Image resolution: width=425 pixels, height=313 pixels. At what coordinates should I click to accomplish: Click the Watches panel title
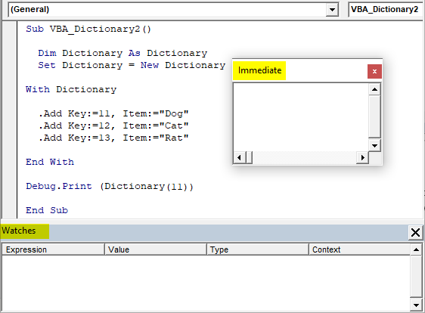pos(19,231)
